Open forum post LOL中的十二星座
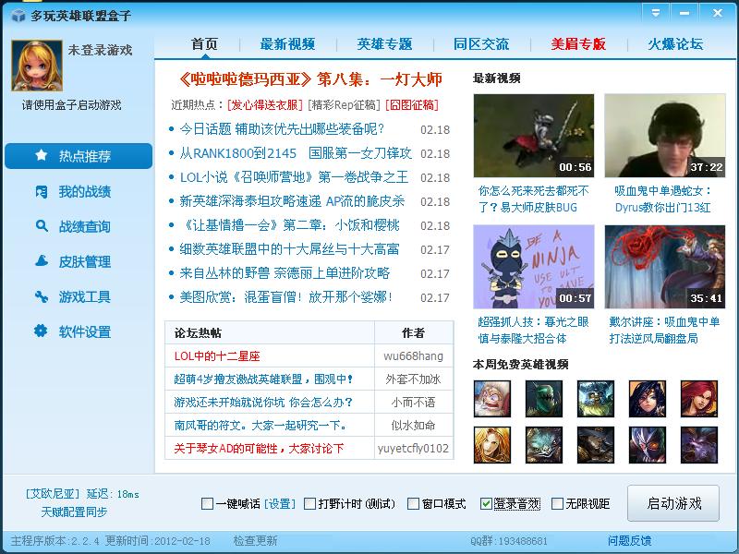 (x=217, y=355)
